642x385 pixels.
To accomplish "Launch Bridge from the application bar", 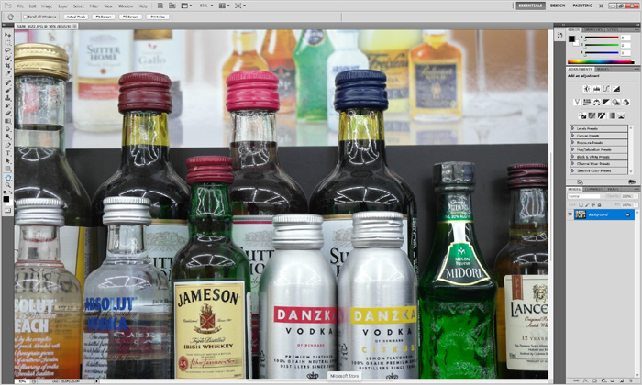I will (160, 5).
